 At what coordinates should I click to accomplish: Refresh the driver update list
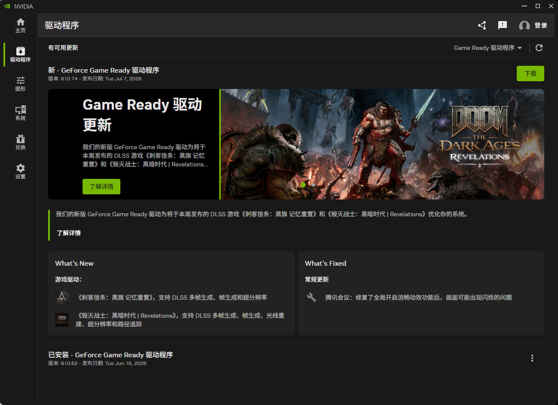click(539, 48)
